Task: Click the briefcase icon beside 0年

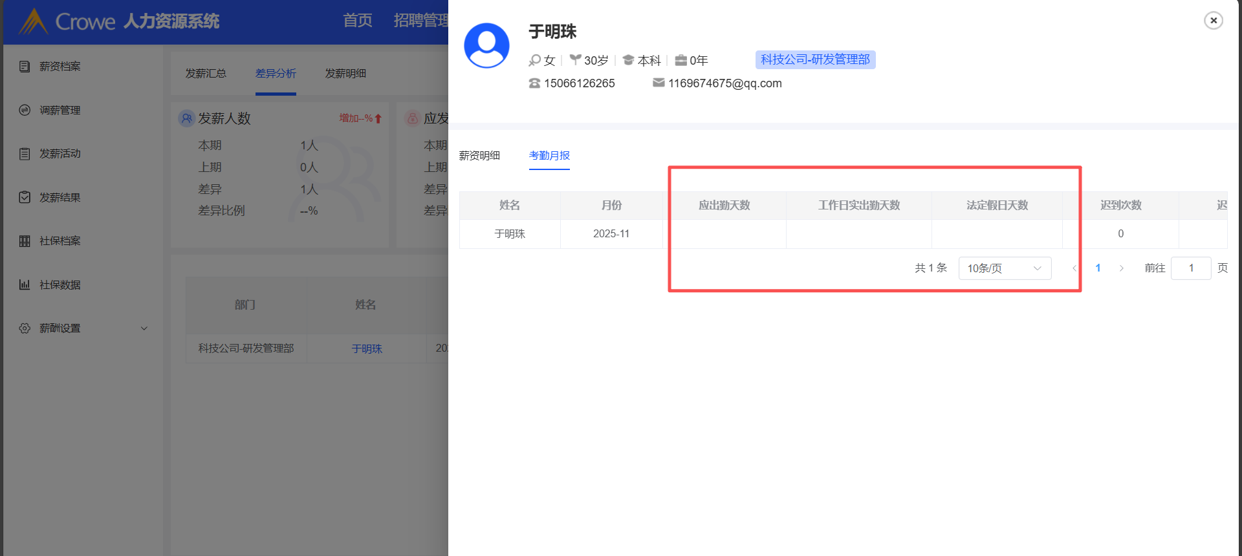Action: tap(681, 60)
